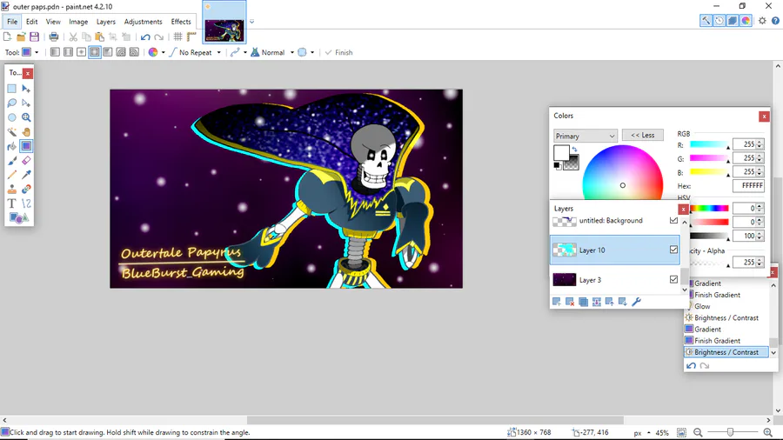Add new layer in Layers panel

tap(557, 302)
